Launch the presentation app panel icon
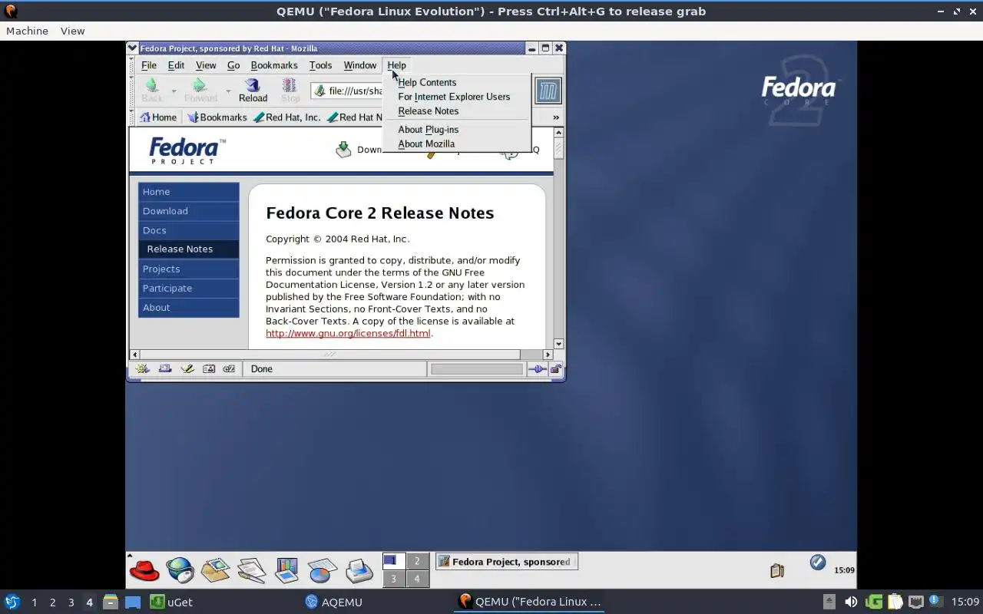Image resolution: width=983 pixels, height=614 pixels. pos(286,570)
